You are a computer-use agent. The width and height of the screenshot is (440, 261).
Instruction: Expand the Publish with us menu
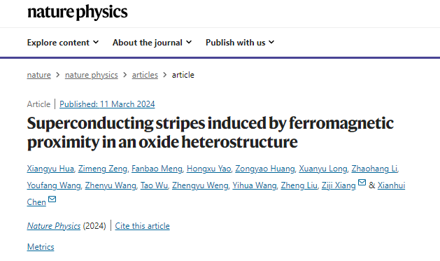[x=240, y=43]
